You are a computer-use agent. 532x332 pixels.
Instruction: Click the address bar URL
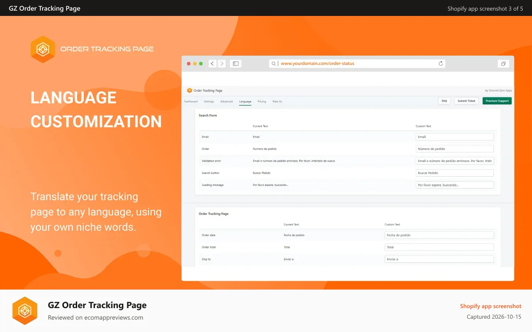pos(317,64)
